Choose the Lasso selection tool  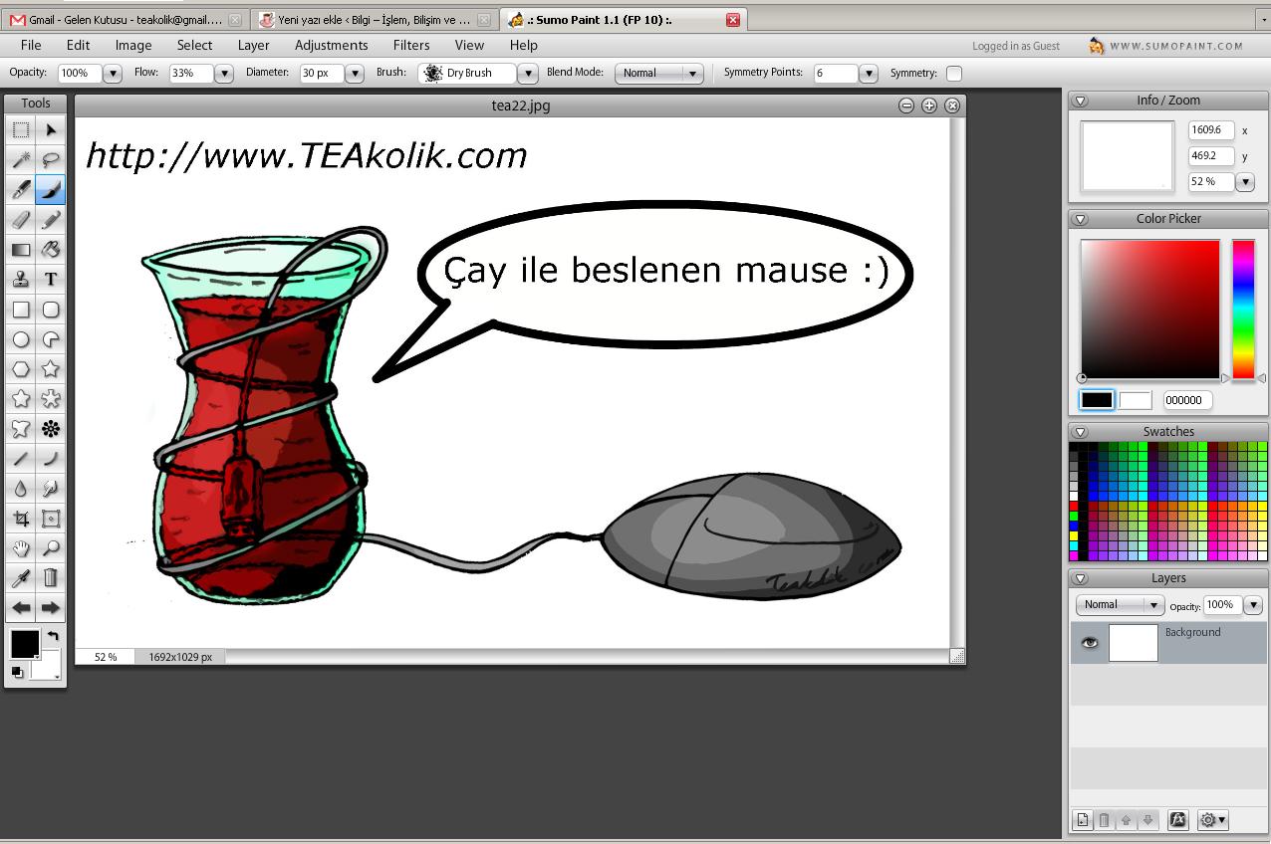tap(51, 159)
